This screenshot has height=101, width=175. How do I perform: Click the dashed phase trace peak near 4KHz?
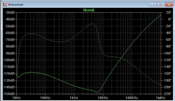tap(92, 24)
